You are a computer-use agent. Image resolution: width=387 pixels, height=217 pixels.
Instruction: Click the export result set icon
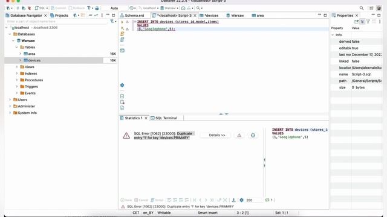click(233, 200)
